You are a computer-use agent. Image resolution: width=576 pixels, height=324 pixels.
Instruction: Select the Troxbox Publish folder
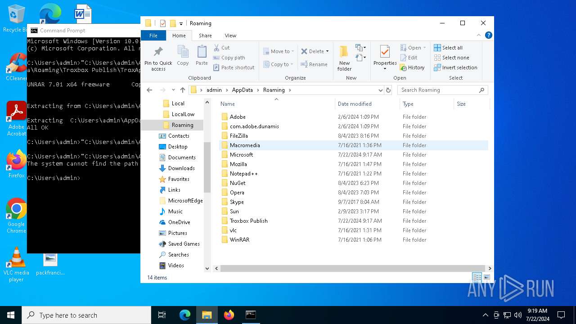coord(248,221)
